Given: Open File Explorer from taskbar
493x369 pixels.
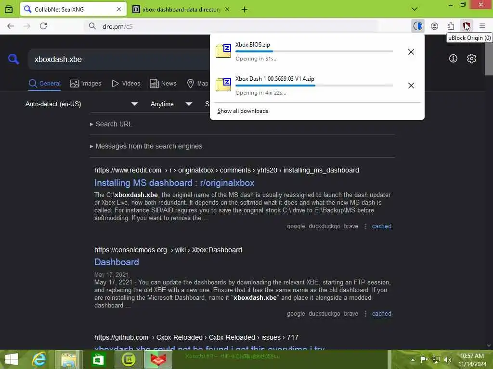Looking at the screenshot, I should coord(69,359).
